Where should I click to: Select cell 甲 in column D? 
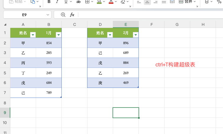(x=100, y=43)
